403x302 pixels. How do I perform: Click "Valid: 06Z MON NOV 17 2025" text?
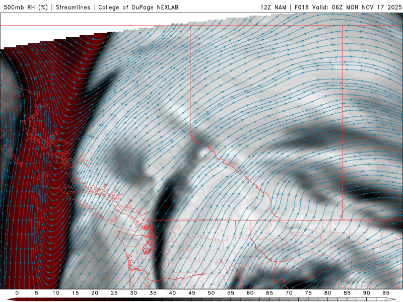click(x=357, y=7)
